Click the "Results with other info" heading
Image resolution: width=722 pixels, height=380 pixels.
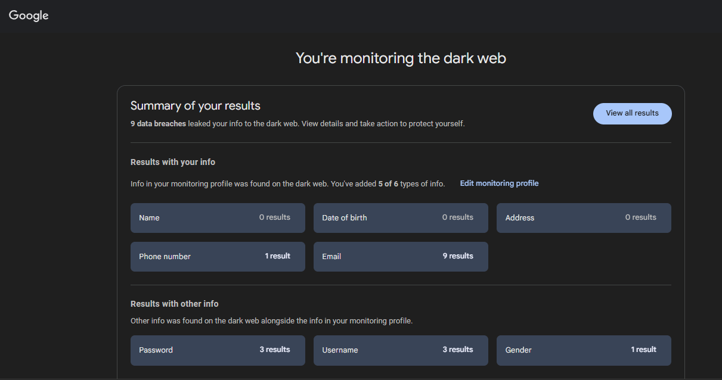point(174,303)
